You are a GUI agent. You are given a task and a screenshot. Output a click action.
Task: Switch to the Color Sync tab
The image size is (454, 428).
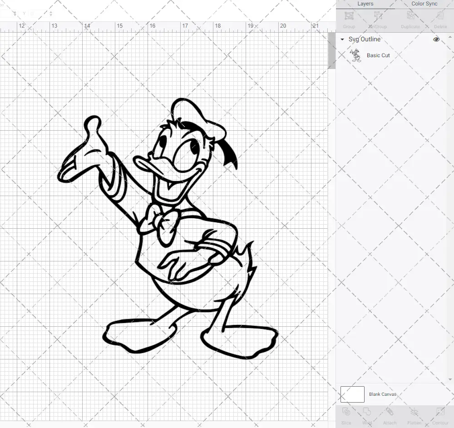424,4
